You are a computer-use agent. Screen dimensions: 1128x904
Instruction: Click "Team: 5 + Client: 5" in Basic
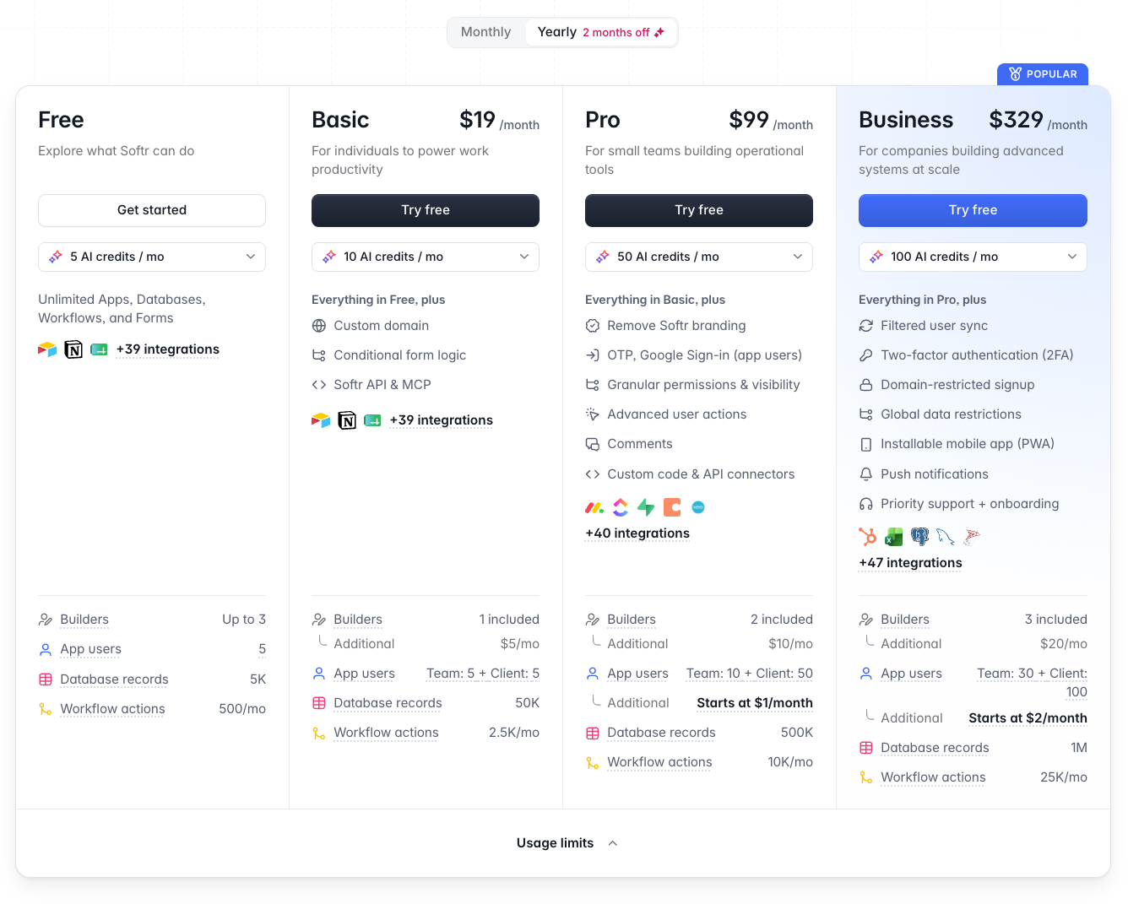(x=483, y=674)
